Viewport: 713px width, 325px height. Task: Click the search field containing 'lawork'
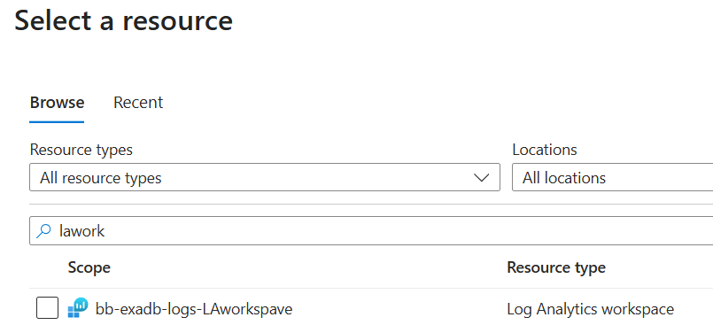coord(371,231)
